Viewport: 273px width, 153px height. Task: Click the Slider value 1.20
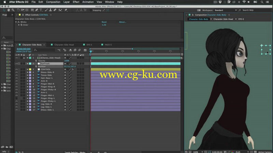click(104, 25)
